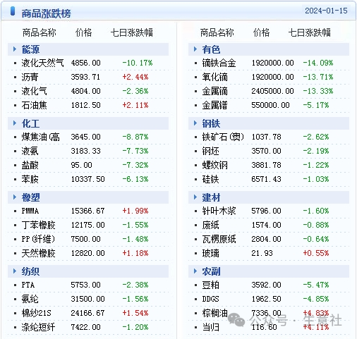Open the 农副 category heading
The width and height of the screenshot is (357, 339).
tap(211, 271)
